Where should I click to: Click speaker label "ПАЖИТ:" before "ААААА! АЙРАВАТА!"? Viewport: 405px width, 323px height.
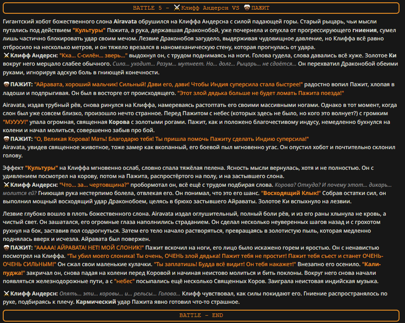[22, 248]
